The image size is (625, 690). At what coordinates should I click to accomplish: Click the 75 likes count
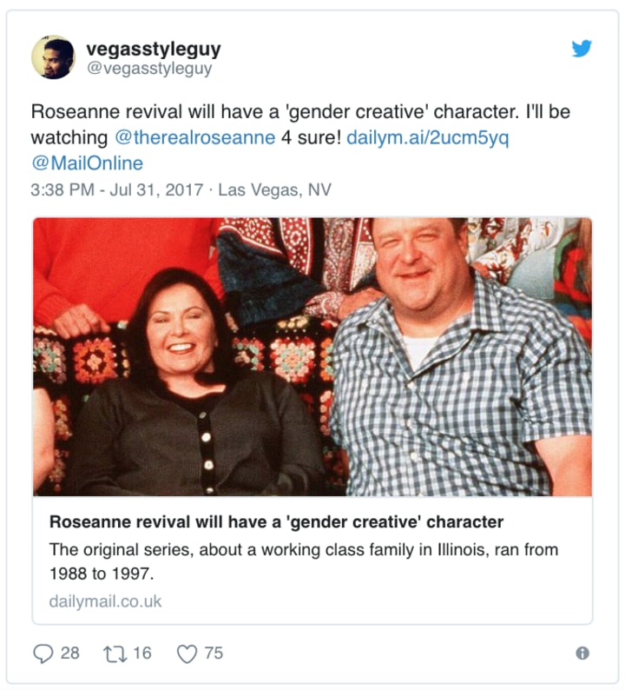click(x=214, y=653)
